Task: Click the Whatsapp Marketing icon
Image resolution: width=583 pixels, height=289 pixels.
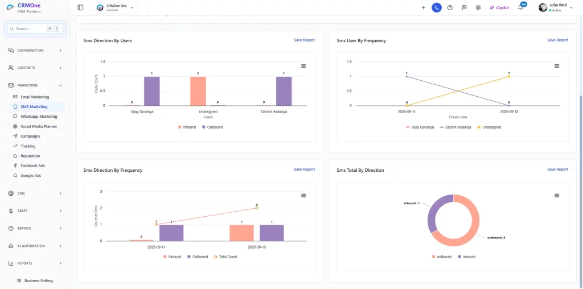Action: tap(15, 116)
